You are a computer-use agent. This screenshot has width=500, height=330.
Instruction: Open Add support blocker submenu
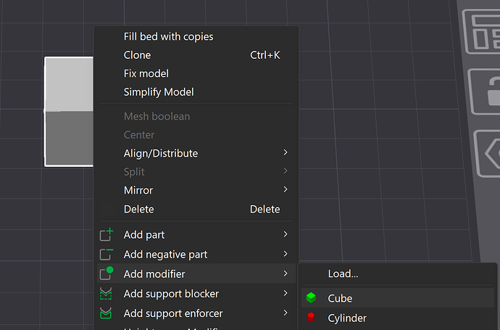pyautogui.click(x=196, y=294)
